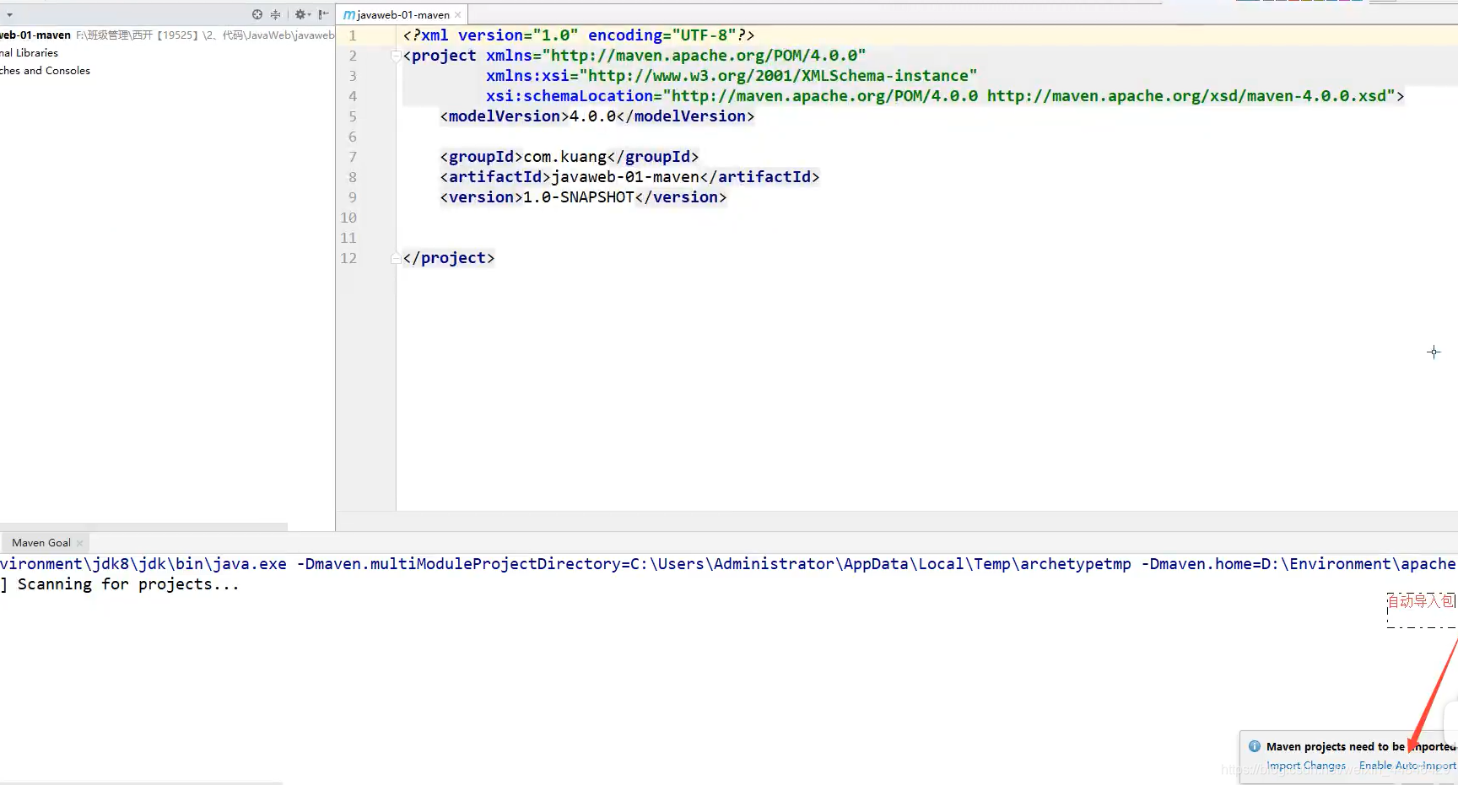This screenshot has width=1458, height=785.
Task: Open the project view dropdown arrow
Action: [9, 15]
